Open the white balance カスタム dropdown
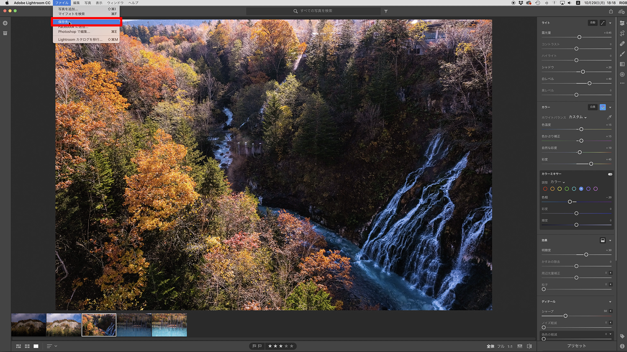Viewport: 627px width, 352px height. click(578, 117)
